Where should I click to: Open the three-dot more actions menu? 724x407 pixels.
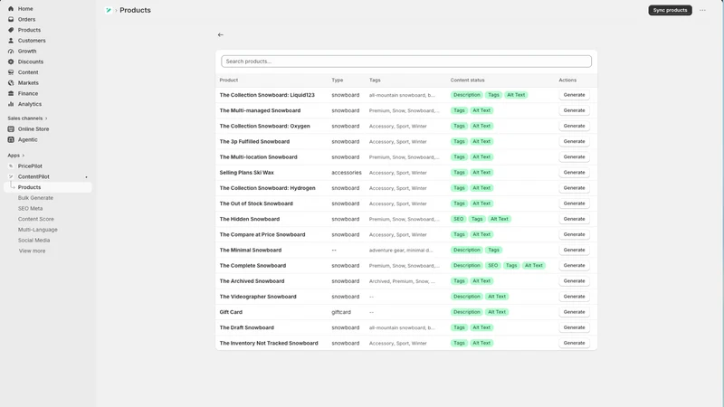coord(702,10)
